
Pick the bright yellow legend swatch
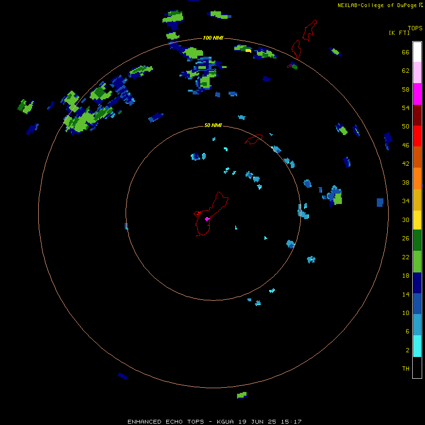[x=417, y=220]
